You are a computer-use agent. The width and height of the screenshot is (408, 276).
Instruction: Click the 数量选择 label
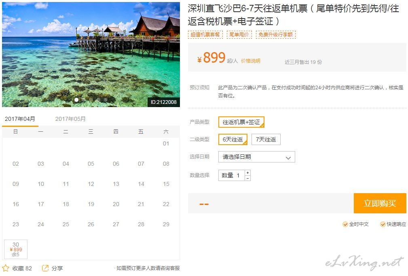pos(199,175)
